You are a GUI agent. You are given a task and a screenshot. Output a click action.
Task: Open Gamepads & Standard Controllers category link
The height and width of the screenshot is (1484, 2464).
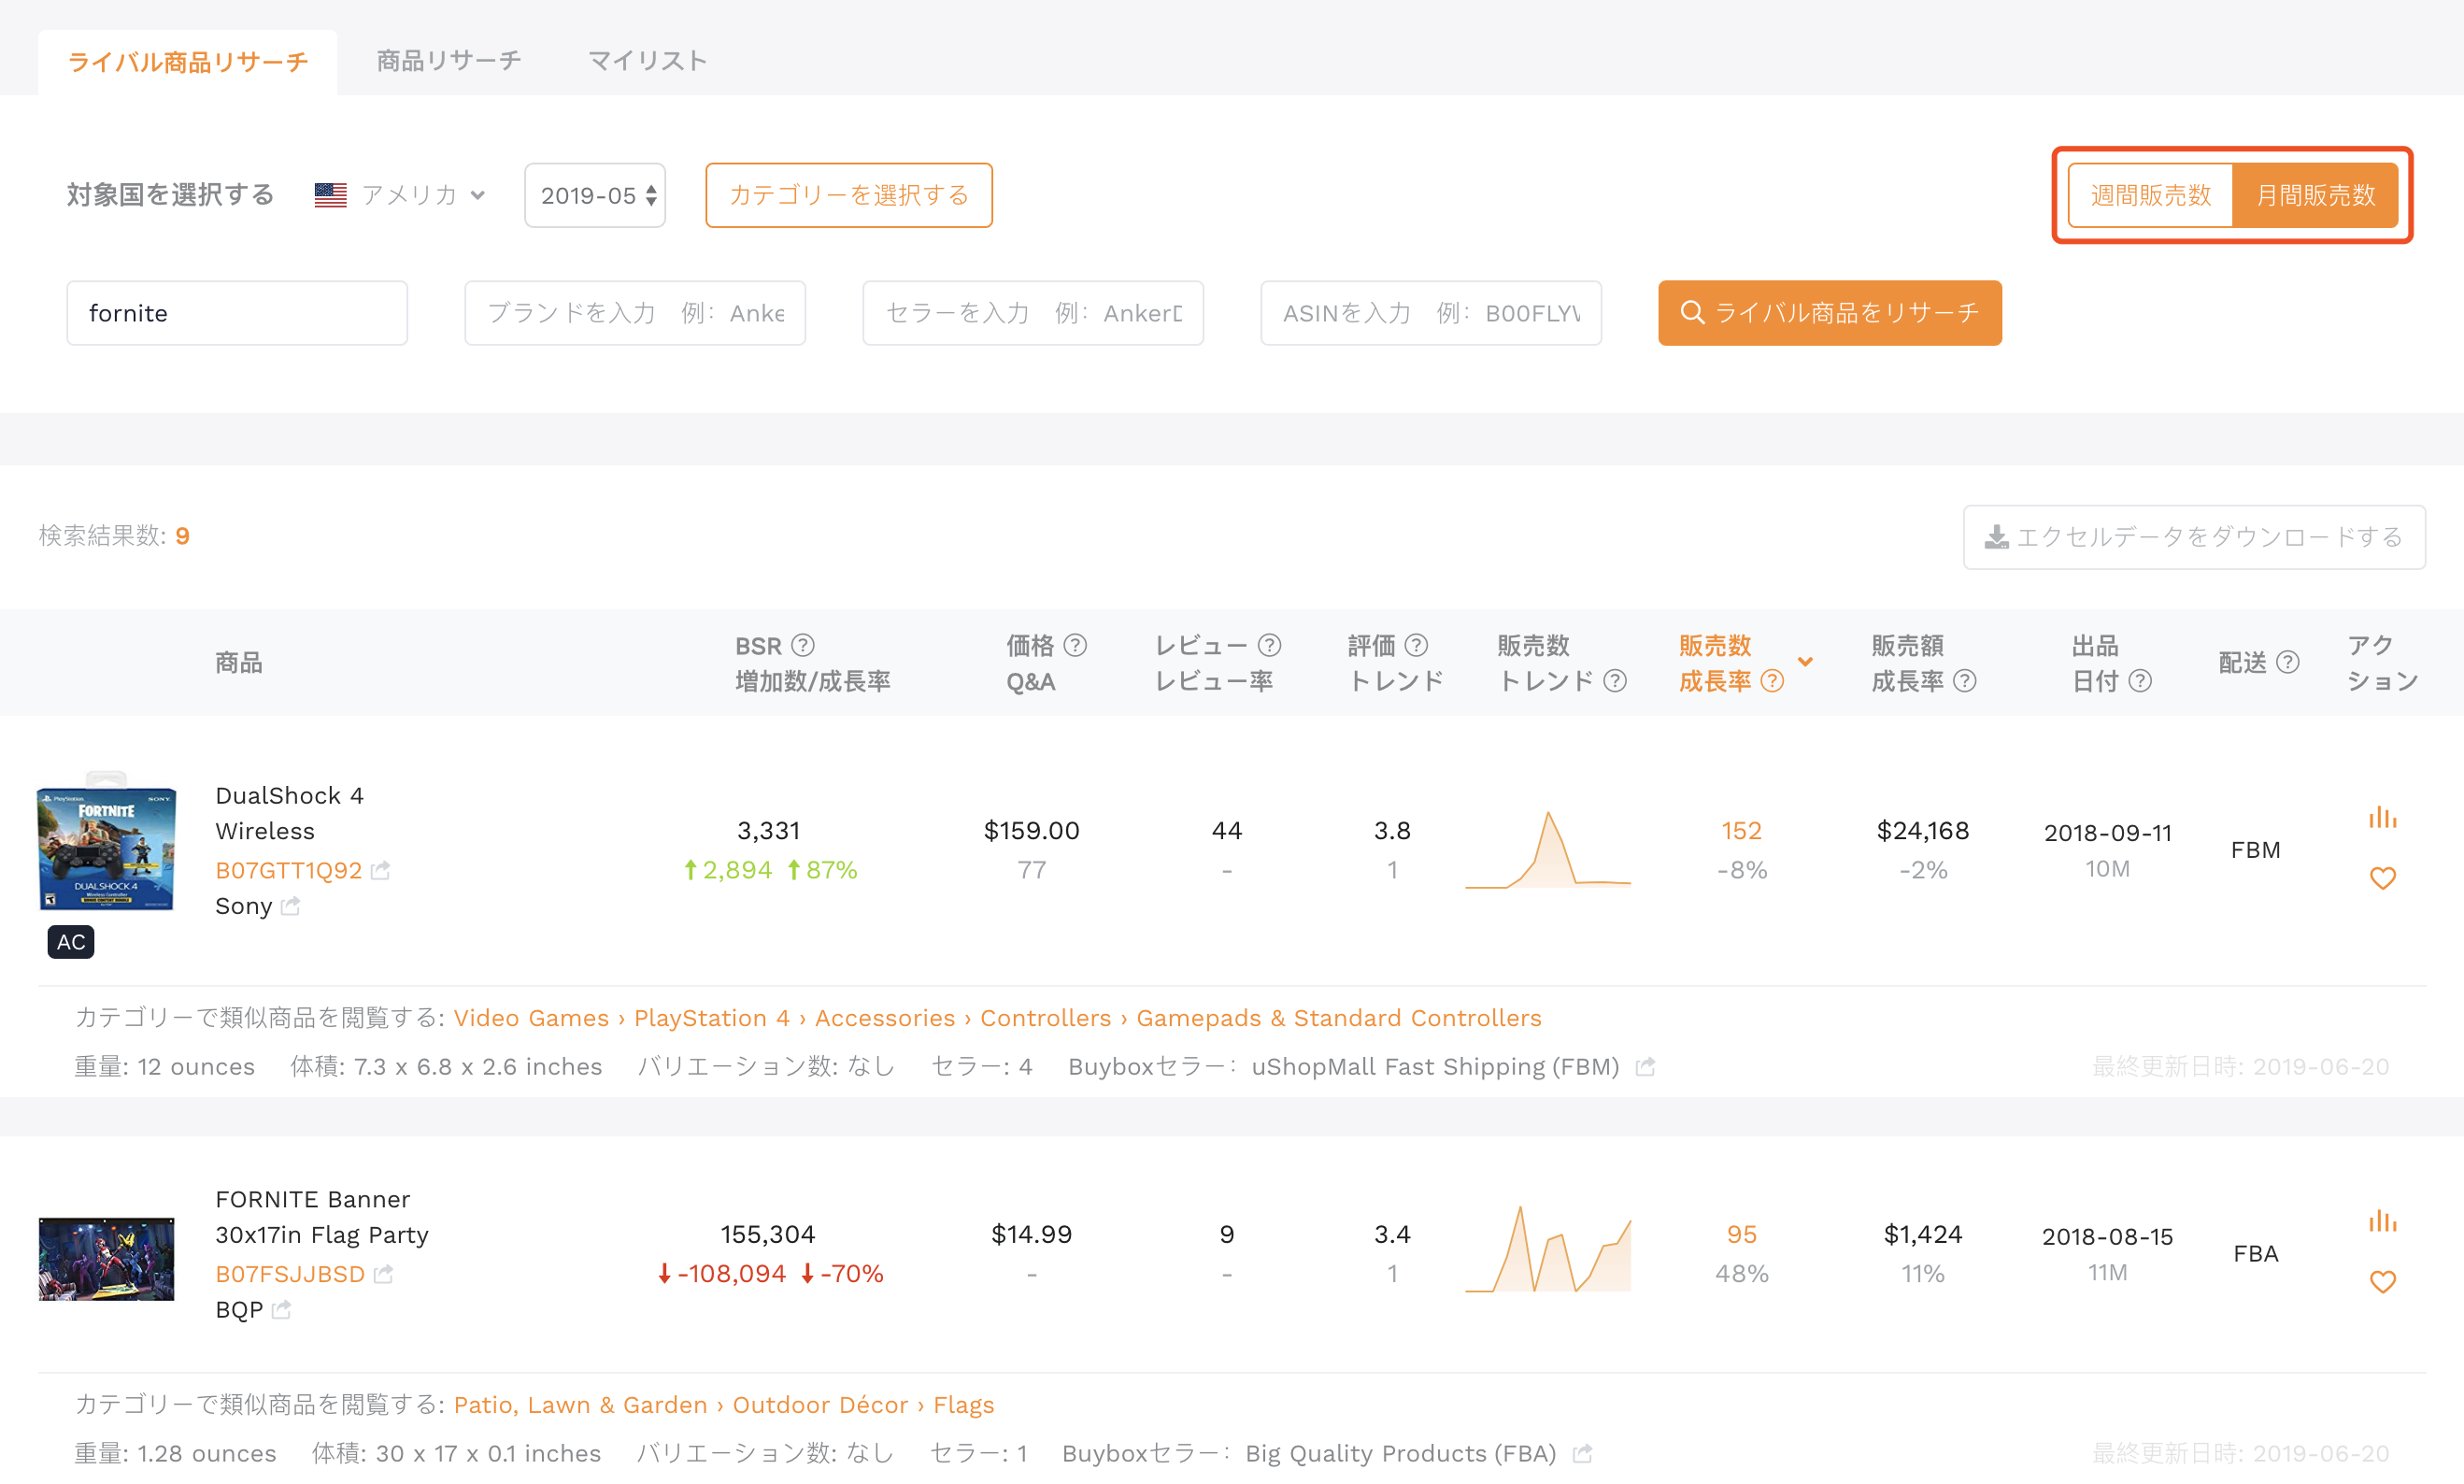[1338, 1018]
